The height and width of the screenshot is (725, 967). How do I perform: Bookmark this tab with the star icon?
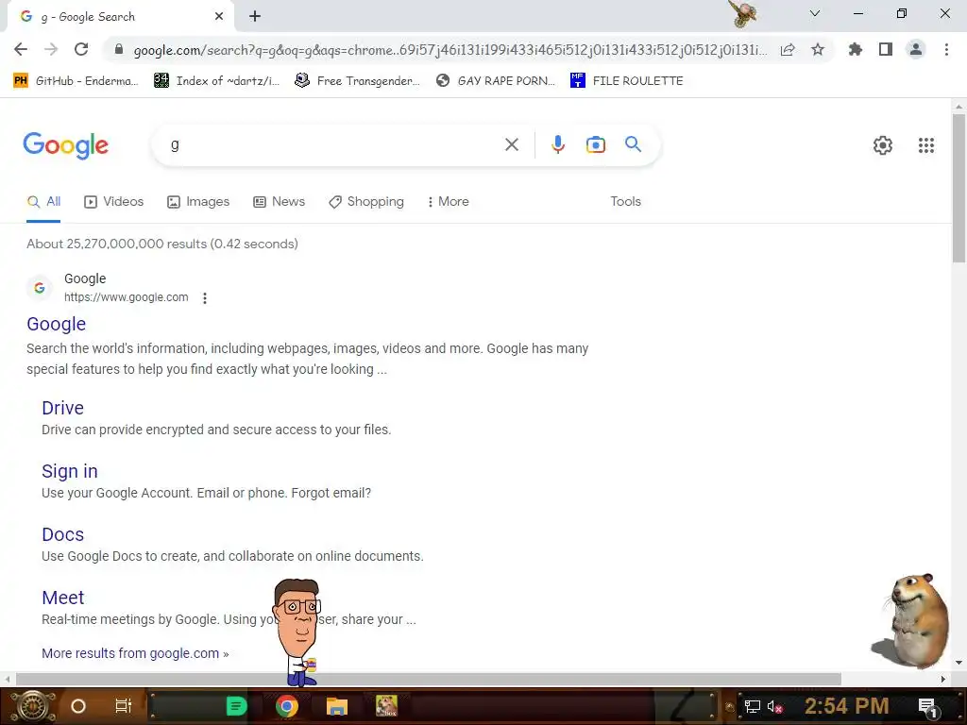point(818,49)
